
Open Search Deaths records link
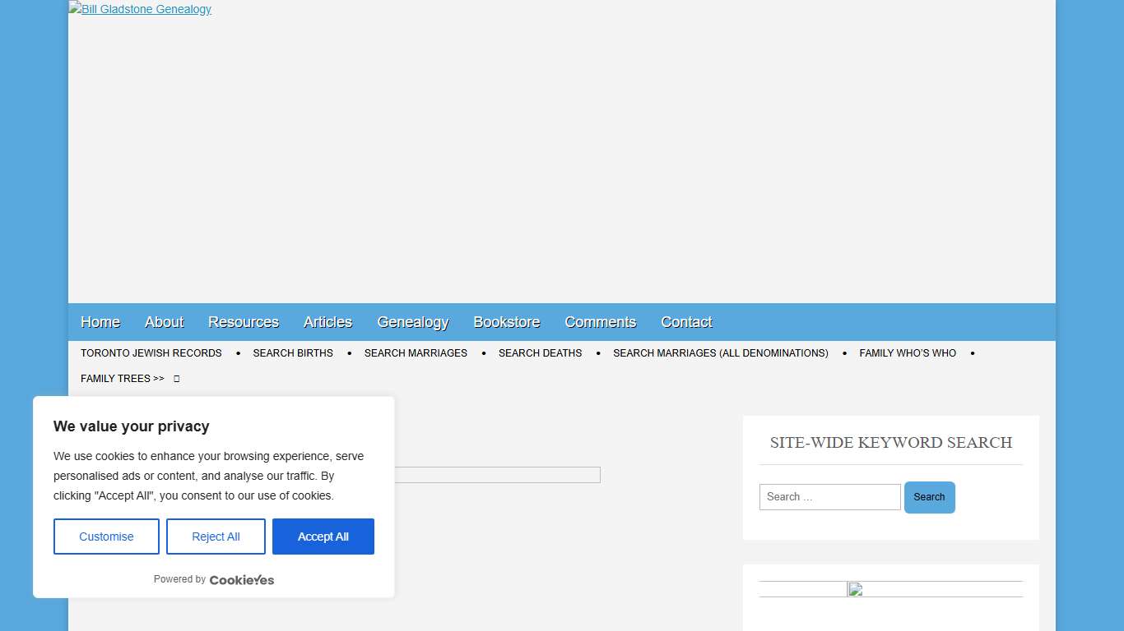pos(540,353)
